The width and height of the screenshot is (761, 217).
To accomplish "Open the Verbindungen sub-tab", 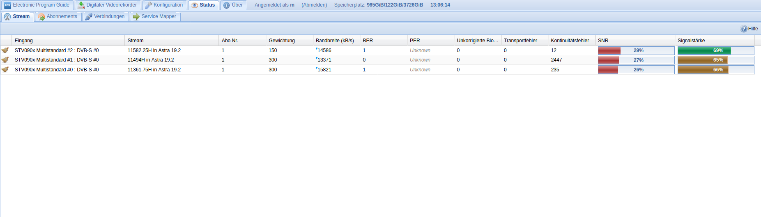I will click(106, 17).
